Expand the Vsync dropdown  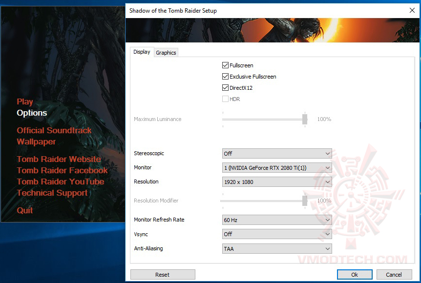tap(277, 234)
